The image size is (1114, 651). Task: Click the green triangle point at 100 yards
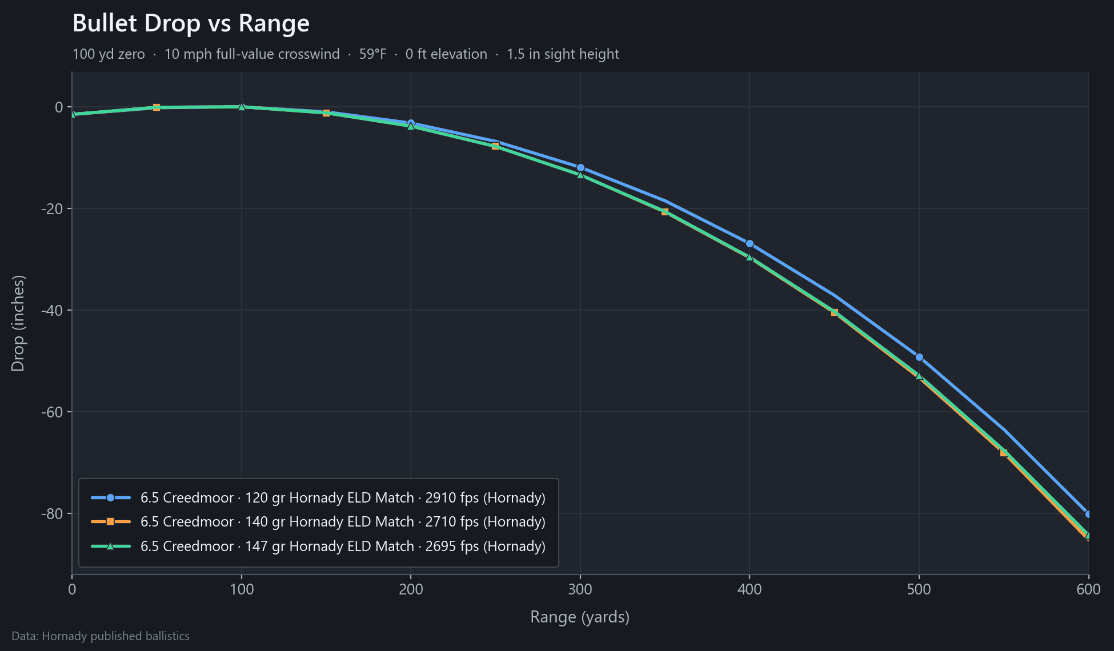242,107
